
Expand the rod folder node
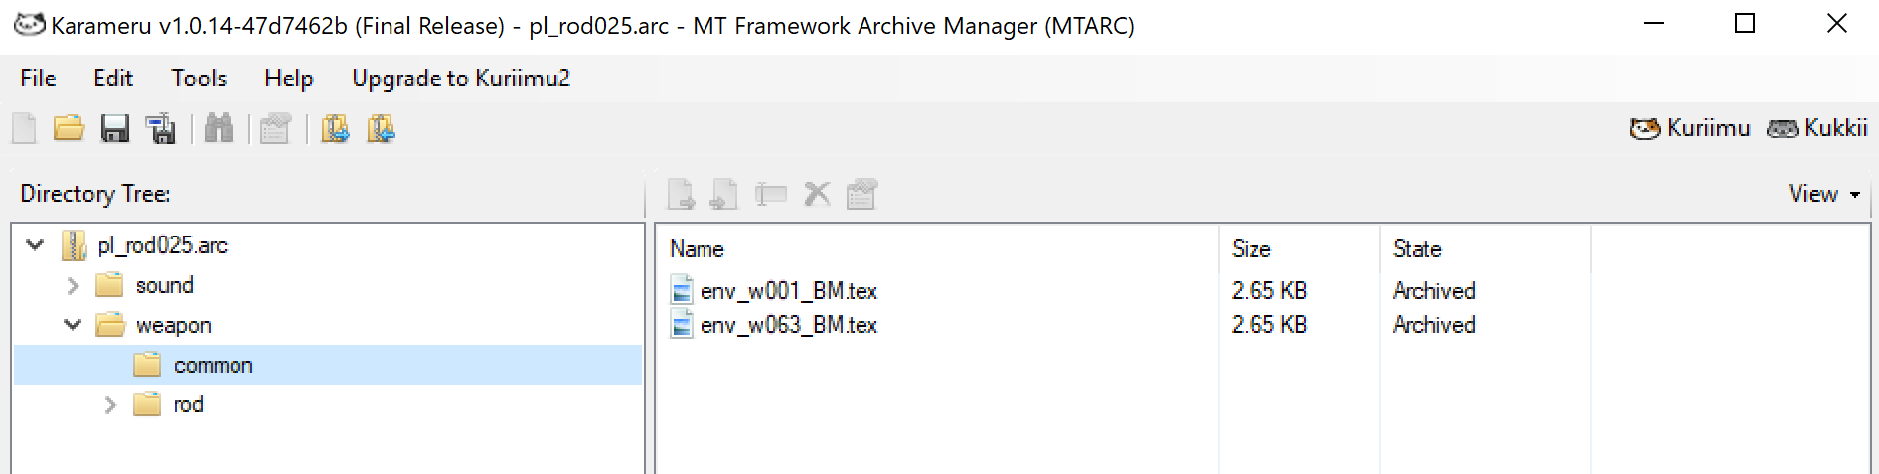pyautogui.click(x=110, y=404)
